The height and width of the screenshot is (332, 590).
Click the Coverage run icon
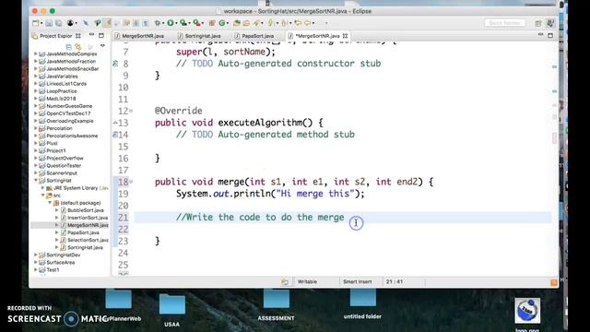[x=183, y=23]
